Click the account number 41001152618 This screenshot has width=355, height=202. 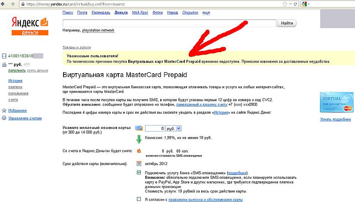pyautogui.click(x=21, y=56)
